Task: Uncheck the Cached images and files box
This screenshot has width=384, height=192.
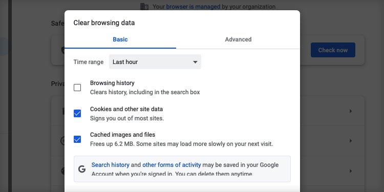Action: point(77,139)
